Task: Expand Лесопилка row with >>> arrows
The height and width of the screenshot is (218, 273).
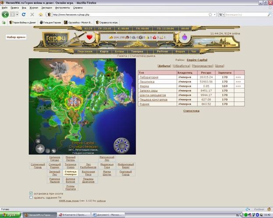Action: click(x=238, y=82)
